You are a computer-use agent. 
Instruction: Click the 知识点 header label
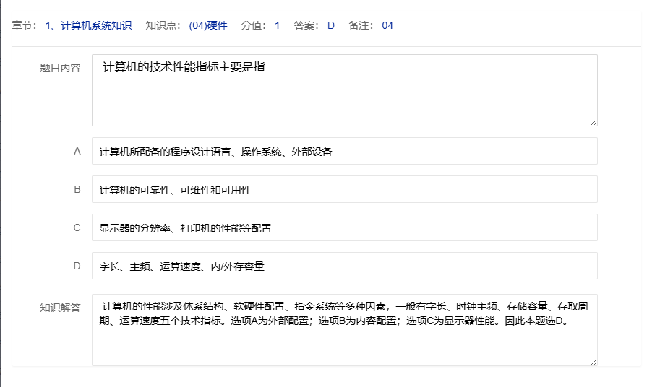click(162, 26)
